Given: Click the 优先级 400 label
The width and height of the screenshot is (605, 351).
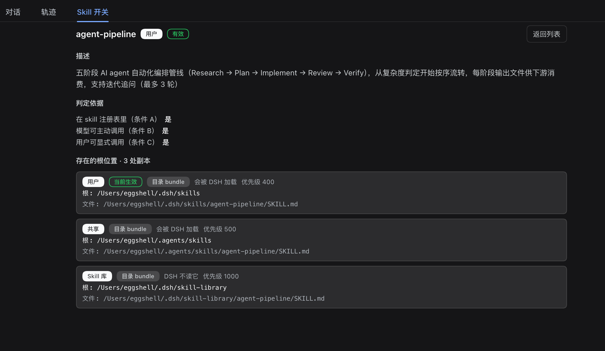Looking at the screenshot, I should point(258,182).
